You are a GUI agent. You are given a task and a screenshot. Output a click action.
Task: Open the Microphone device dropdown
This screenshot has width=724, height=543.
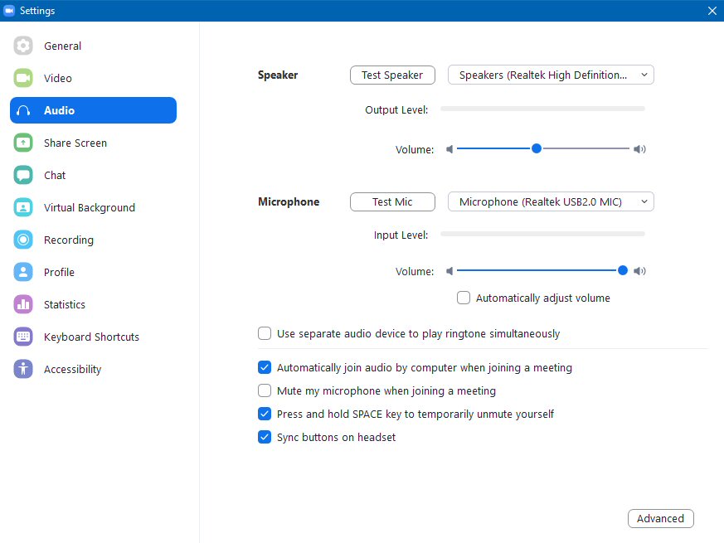[x=551, y=202]
